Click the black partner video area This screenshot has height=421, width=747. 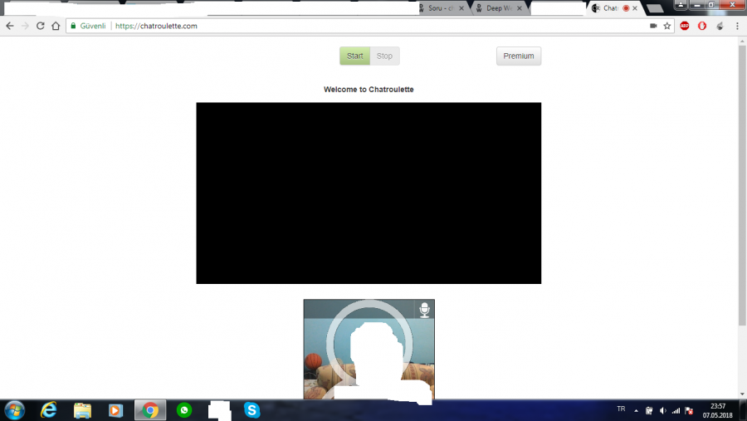click(369, 193)
